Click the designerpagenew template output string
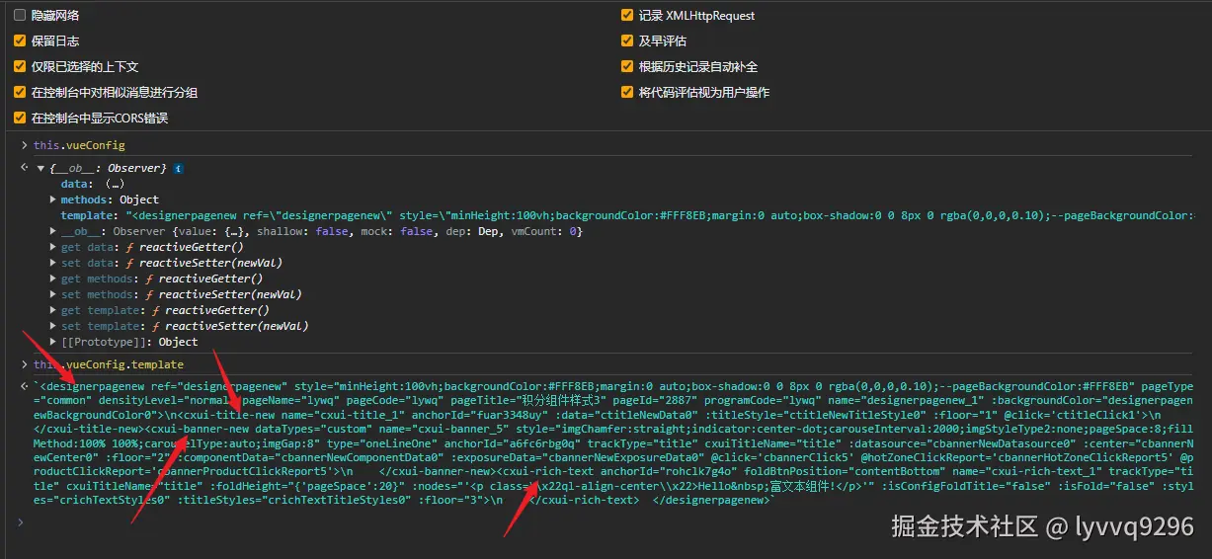The height and width of the screenshot is (559, 1212). click(x=613, y=442)
